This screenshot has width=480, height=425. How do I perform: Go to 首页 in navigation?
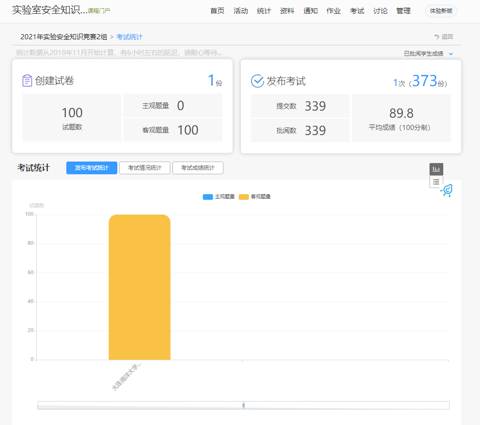coord(217,11)
